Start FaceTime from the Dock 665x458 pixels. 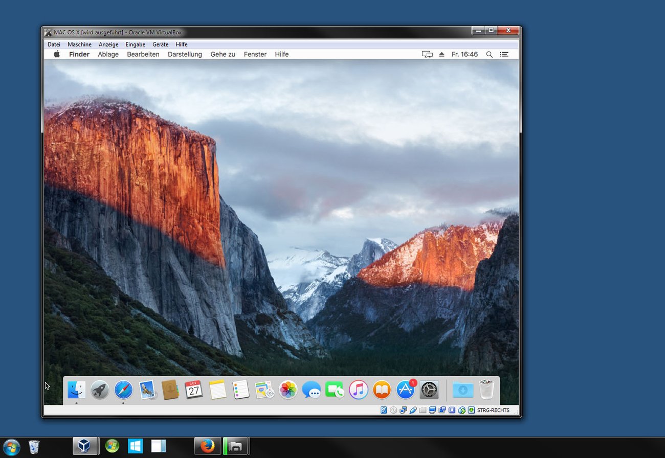tap(335, 390)
